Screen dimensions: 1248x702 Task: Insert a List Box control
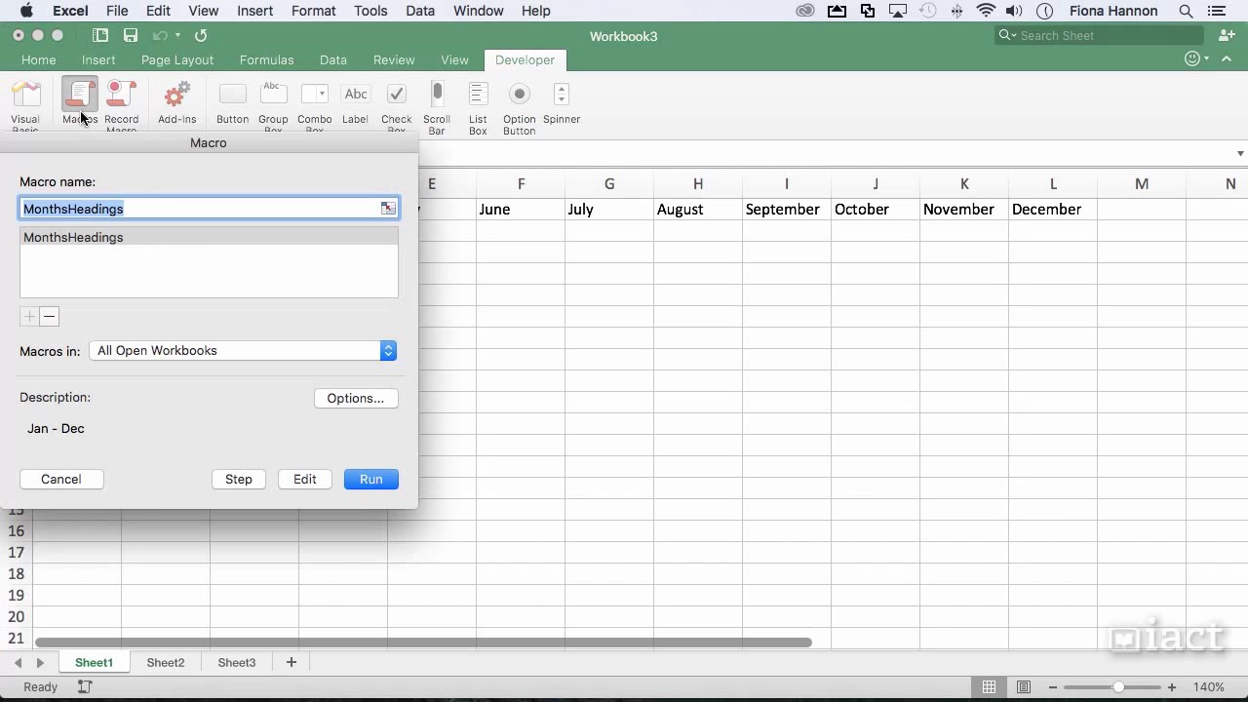tap(478, 95)
